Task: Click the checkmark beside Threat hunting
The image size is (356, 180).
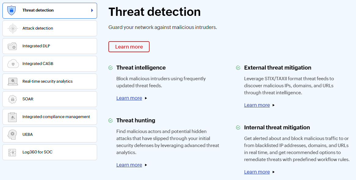Action: coord(111,121)
